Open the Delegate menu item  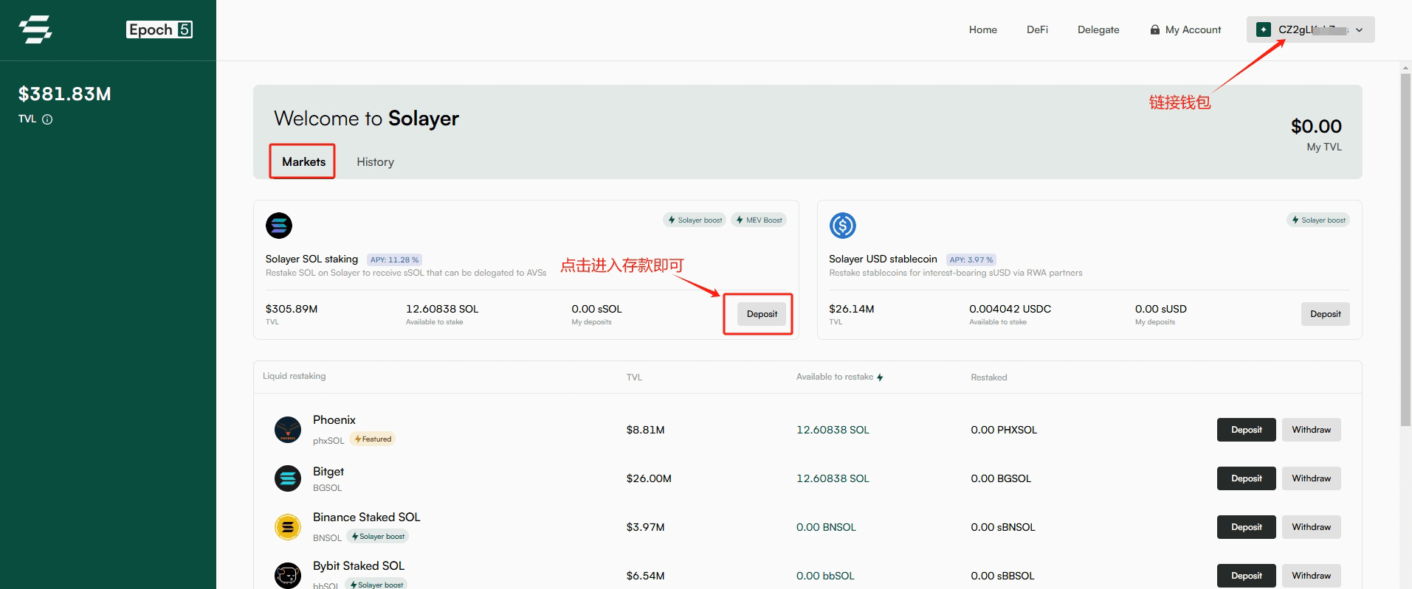(1098, 29)
